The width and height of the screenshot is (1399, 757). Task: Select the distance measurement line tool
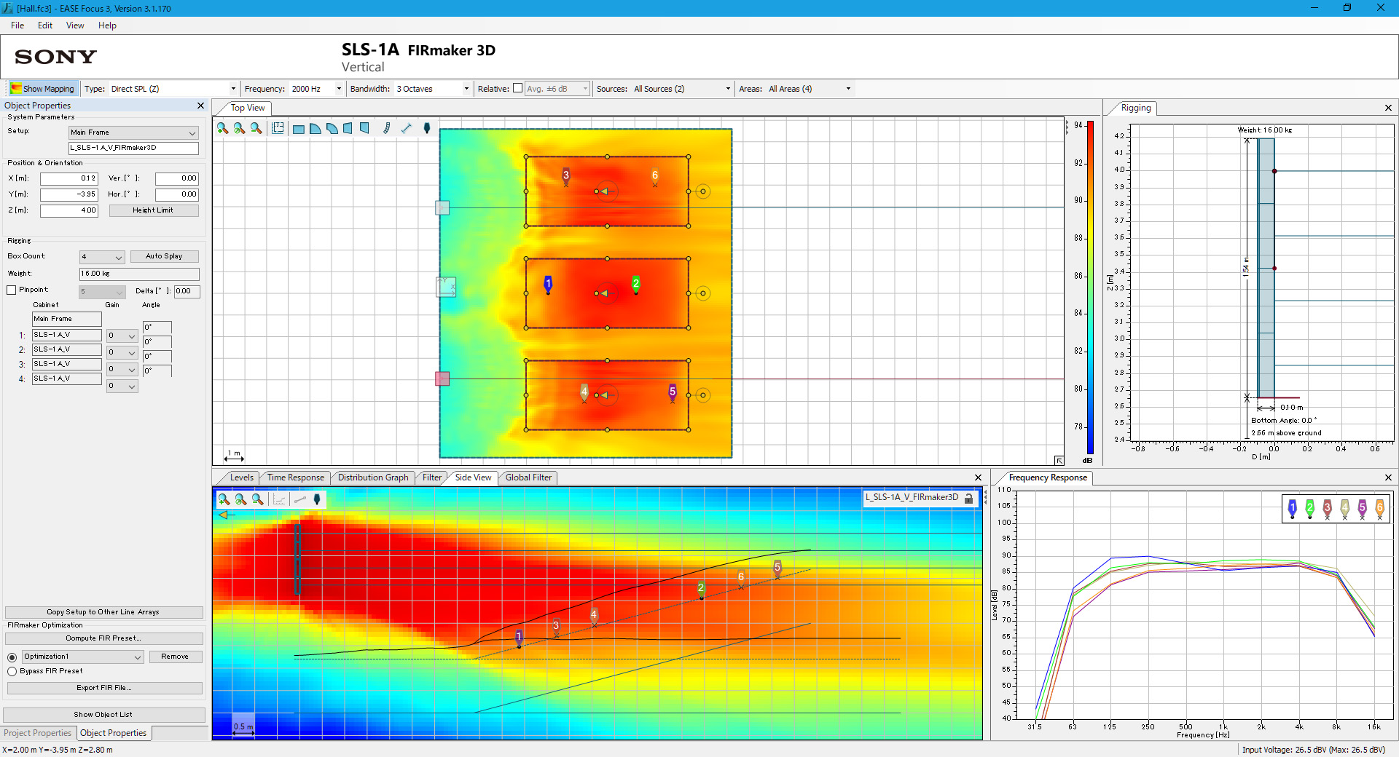[x=406, y=128]
